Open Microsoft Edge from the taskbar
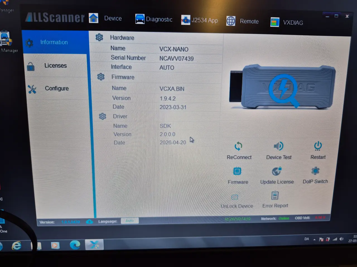The width and height of the screenshot is (357, 267). tap(75, 245)
